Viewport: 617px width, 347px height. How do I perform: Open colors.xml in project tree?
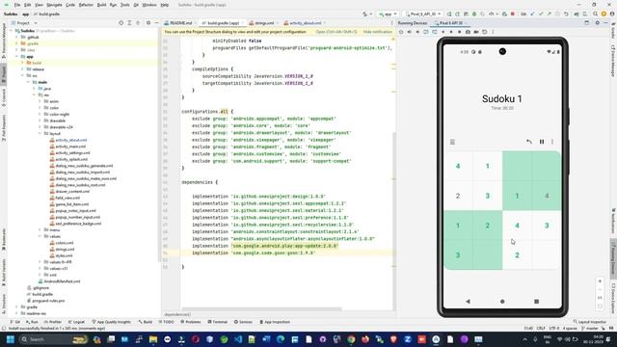65,243
